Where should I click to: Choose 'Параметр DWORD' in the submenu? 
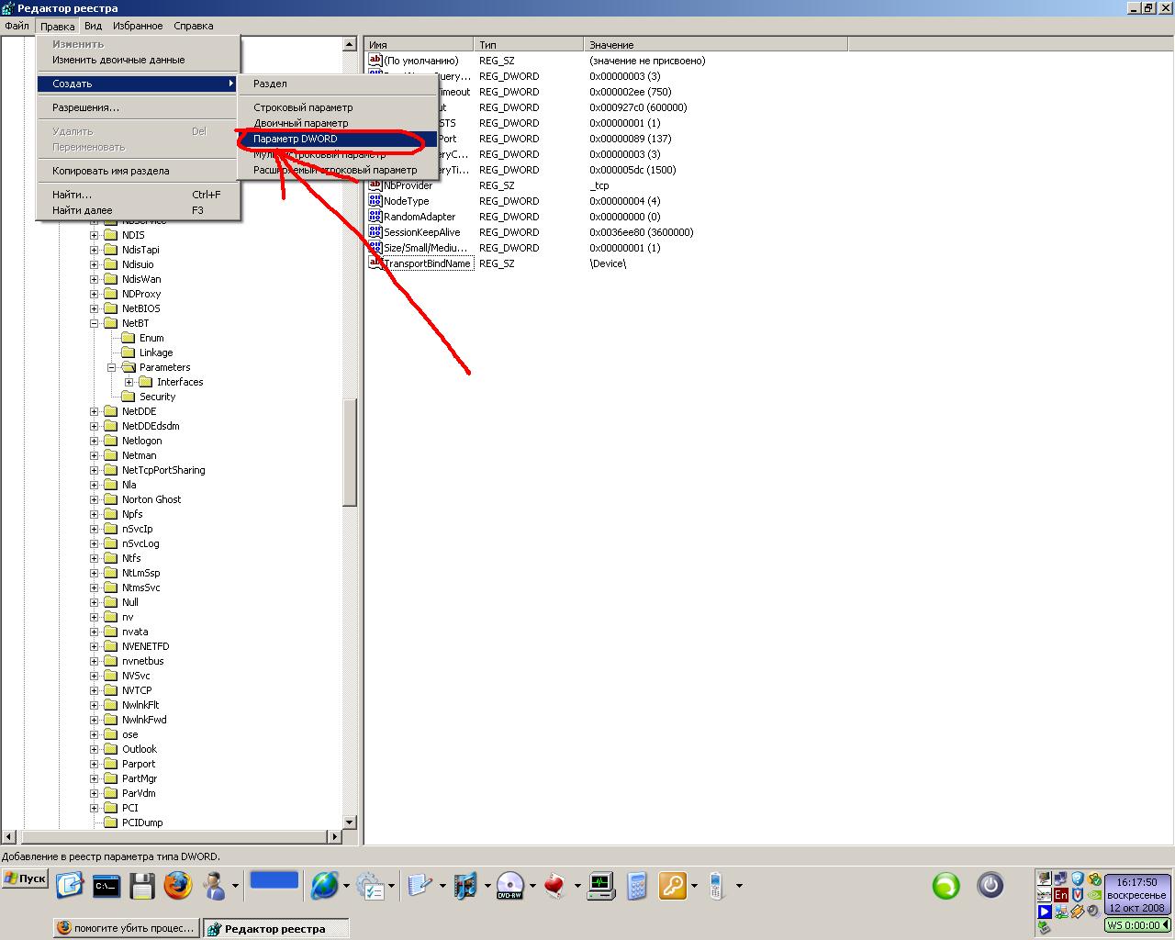tap(296, 139)
